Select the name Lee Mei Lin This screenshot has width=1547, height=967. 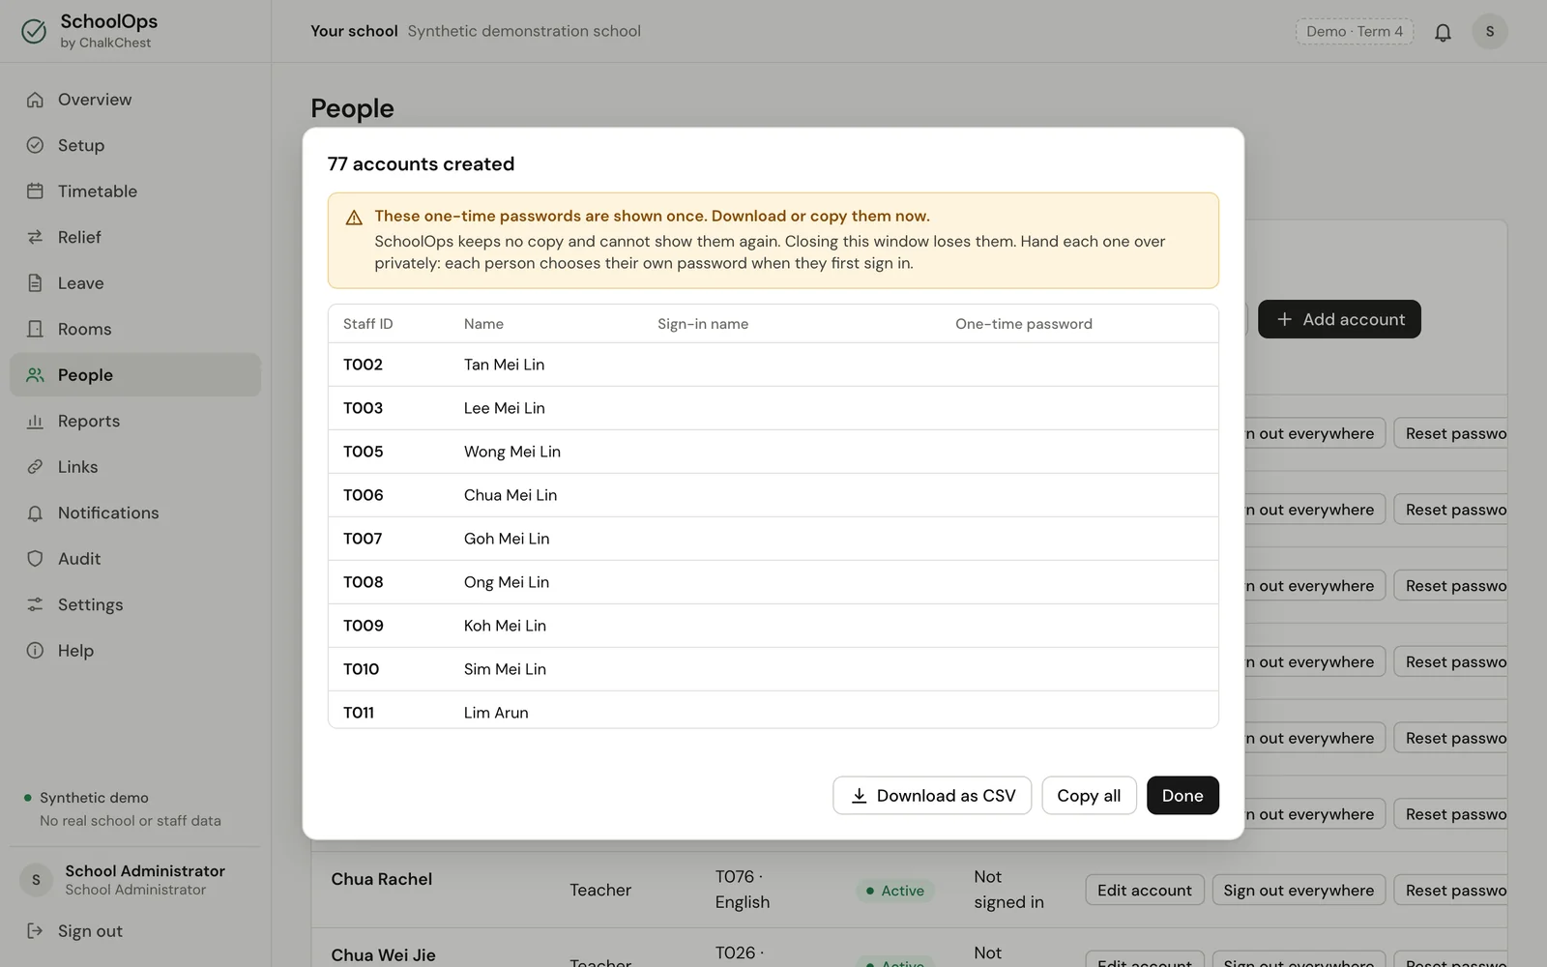coord(504,408)
